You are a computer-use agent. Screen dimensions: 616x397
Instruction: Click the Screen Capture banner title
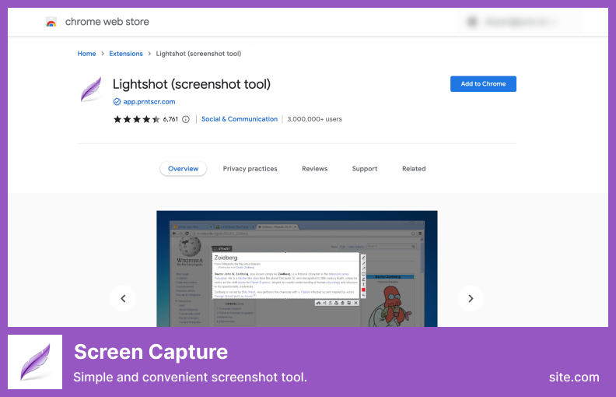point(151,351)
